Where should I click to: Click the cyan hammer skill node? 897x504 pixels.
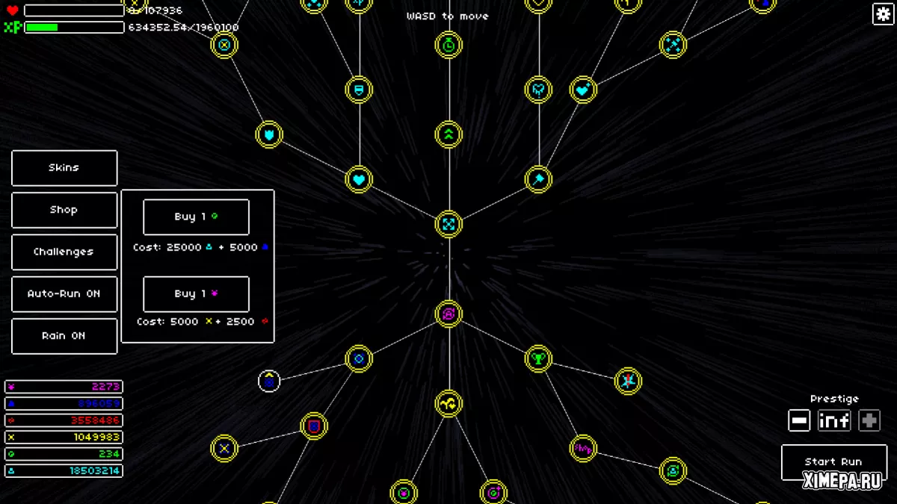coord(538,179)
